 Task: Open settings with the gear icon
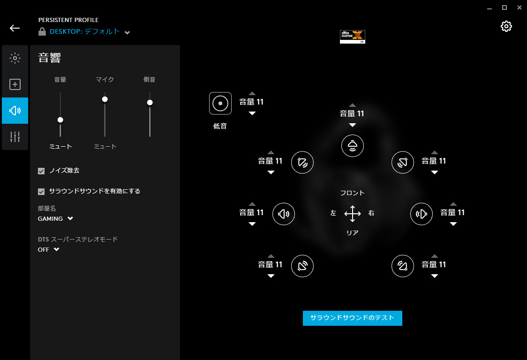[506, 26]
